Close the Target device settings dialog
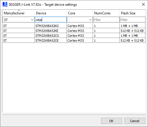The height and width of the screenshot is (127, 148). [143, 4]
